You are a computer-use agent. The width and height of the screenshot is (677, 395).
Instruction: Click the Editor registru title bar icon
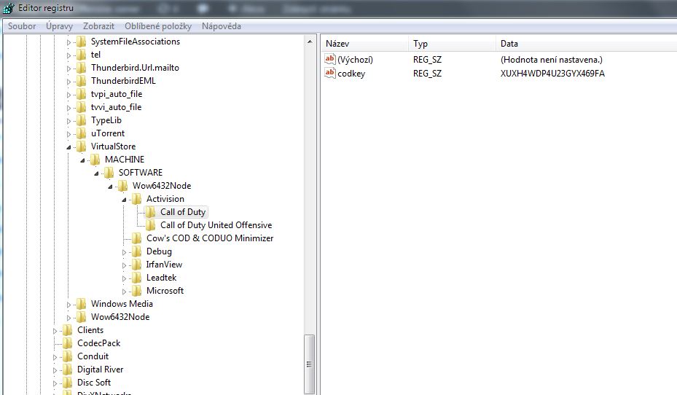click(x=8, y=8)
